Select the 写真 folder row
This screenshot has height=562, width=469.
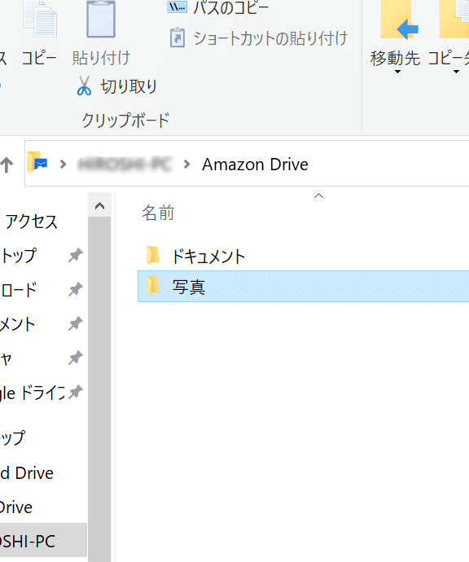303,287
